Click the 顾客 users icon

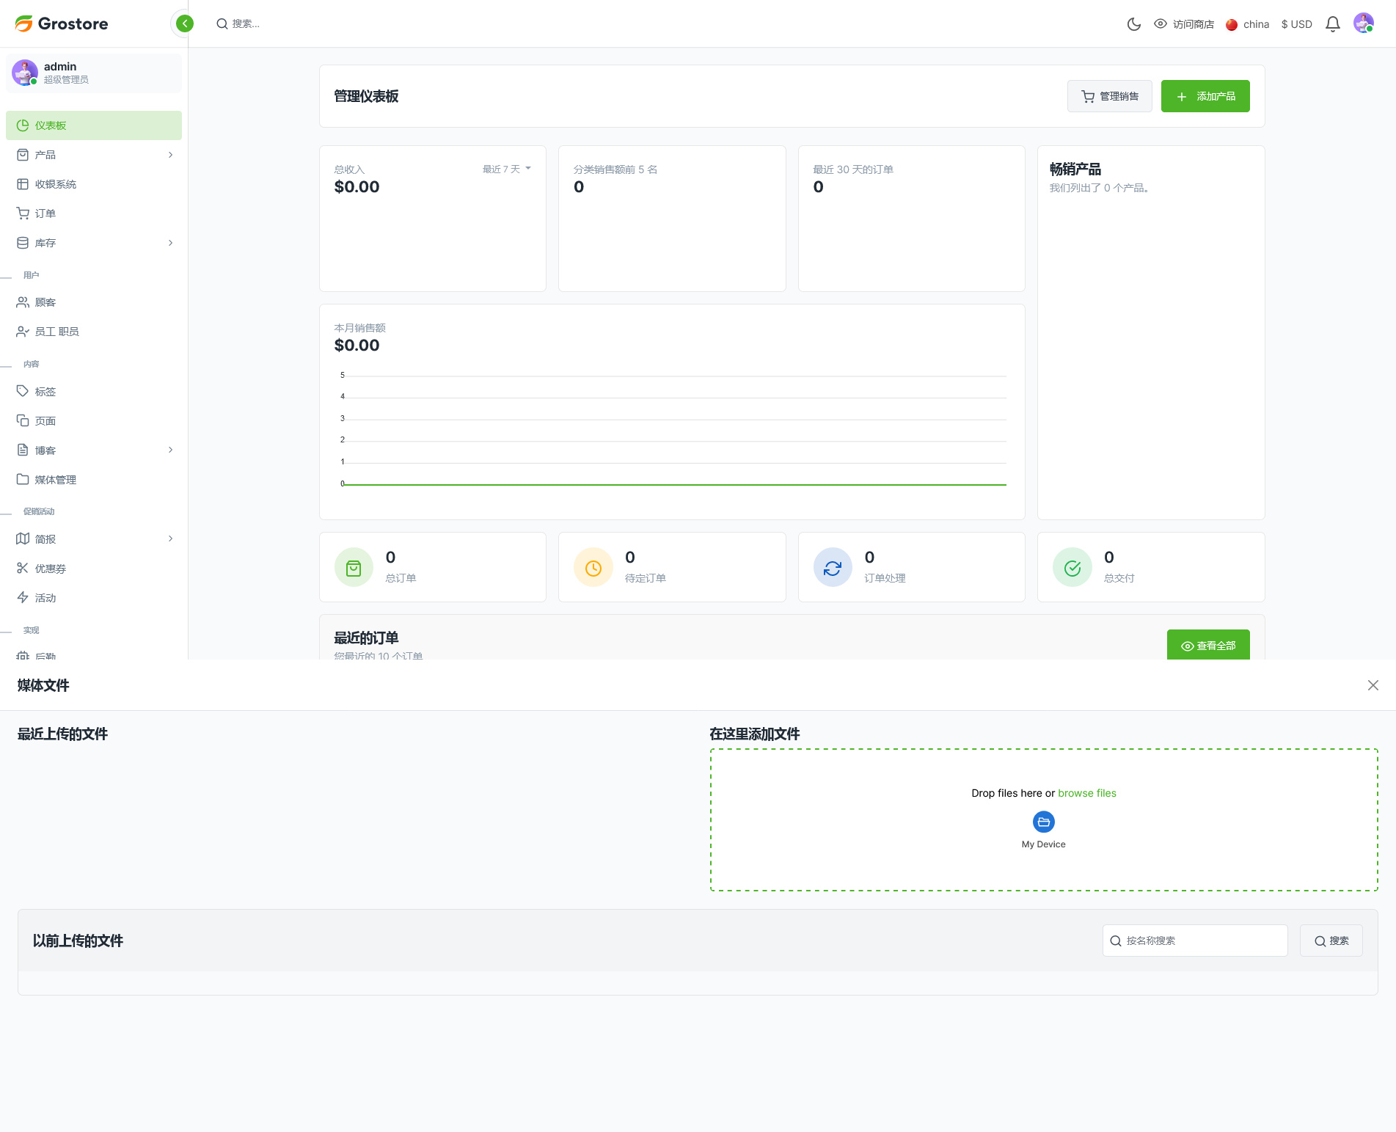(23, 302)
